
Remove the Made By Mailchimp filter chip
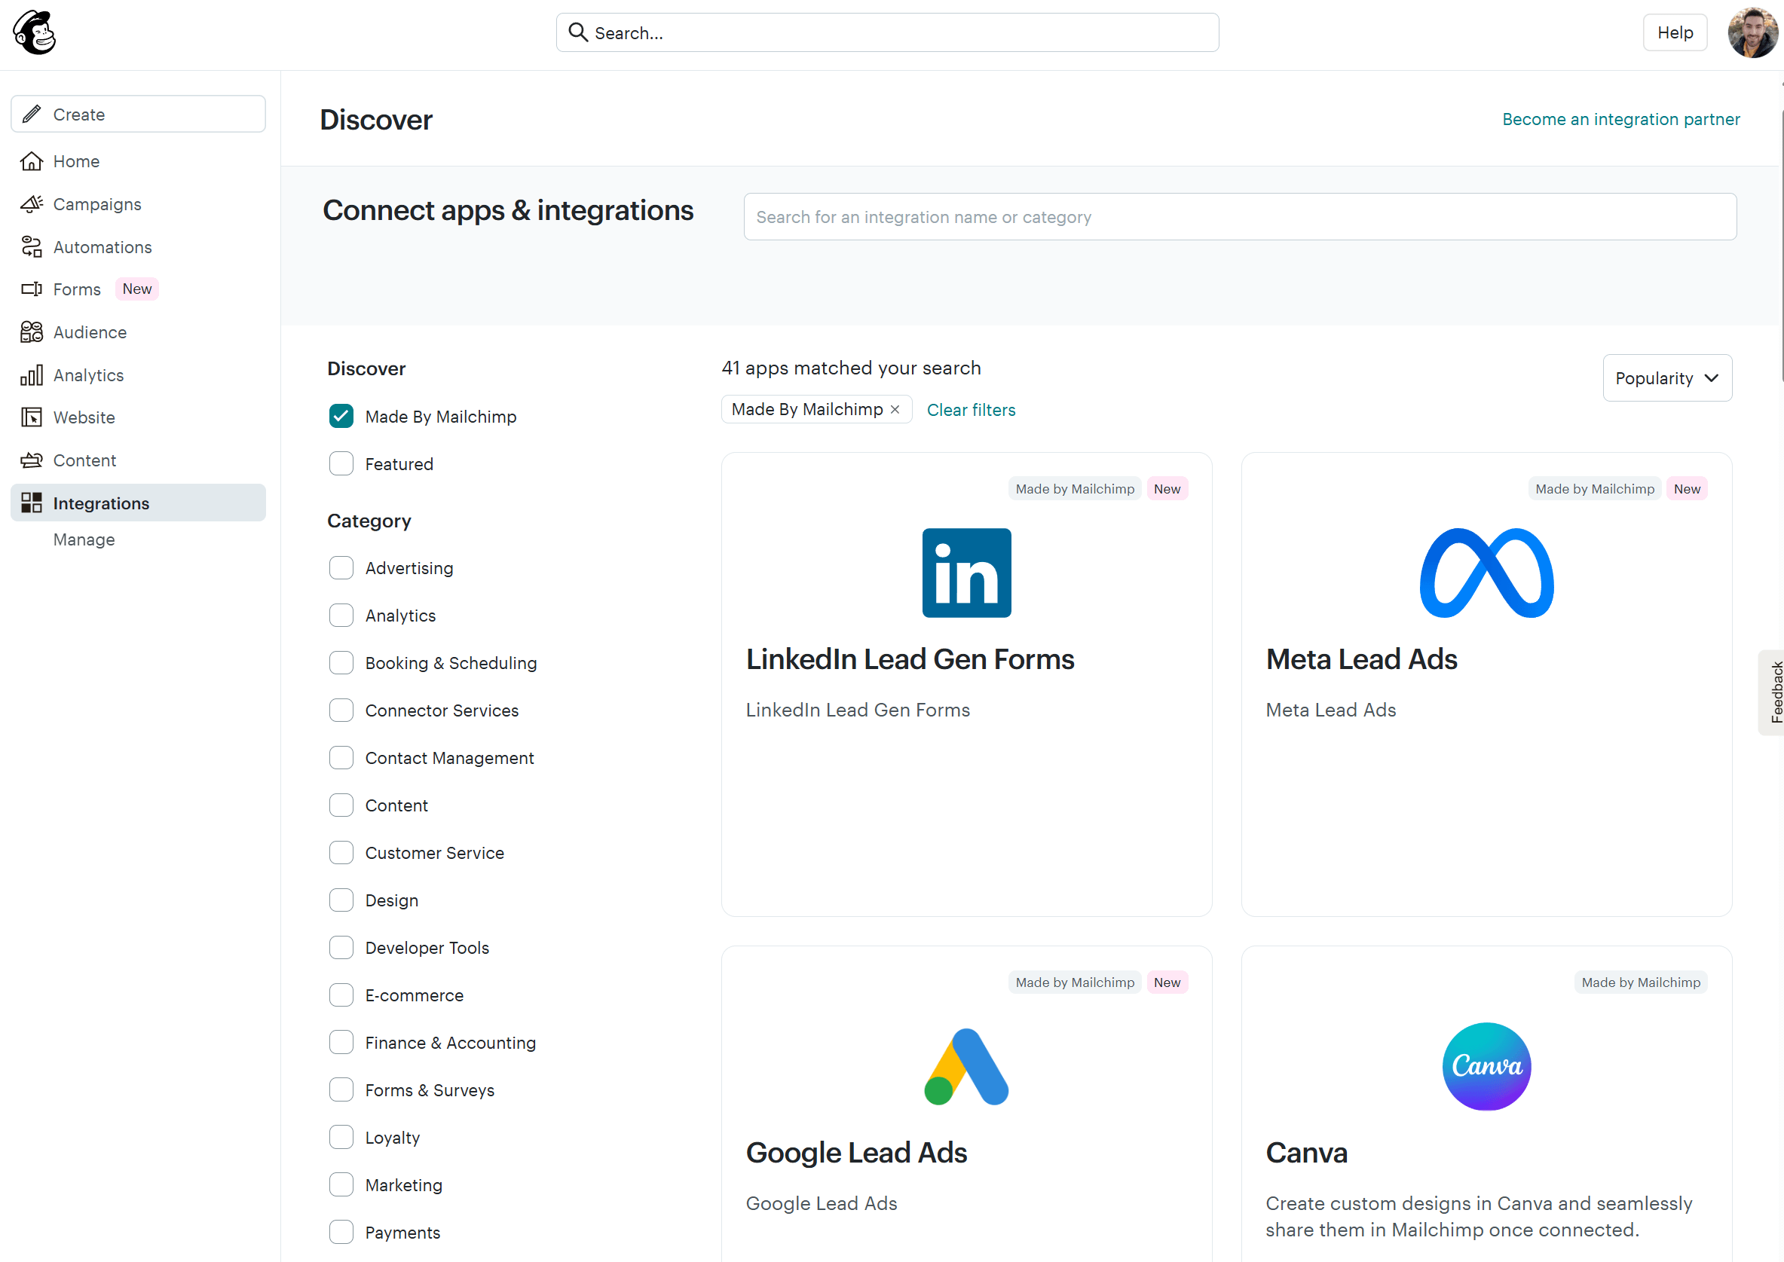[x=895, y=409]
